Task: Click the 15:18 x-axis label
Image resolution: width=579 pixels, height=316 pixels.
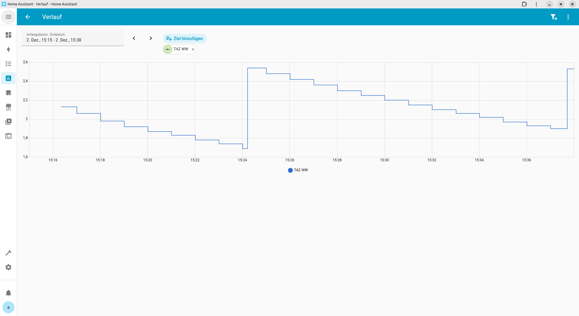Action: pyautogui.click(x=100, y=160)
